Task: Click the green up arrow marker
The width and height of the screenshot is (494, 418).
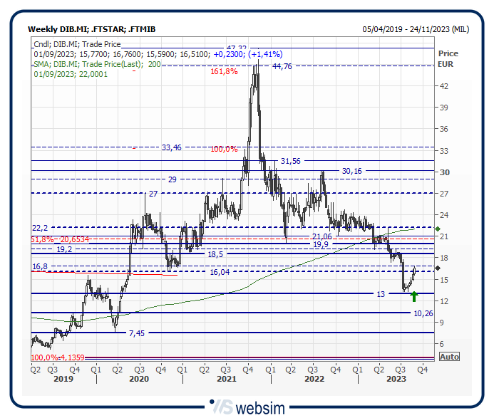Action: [x=414, y=297]
